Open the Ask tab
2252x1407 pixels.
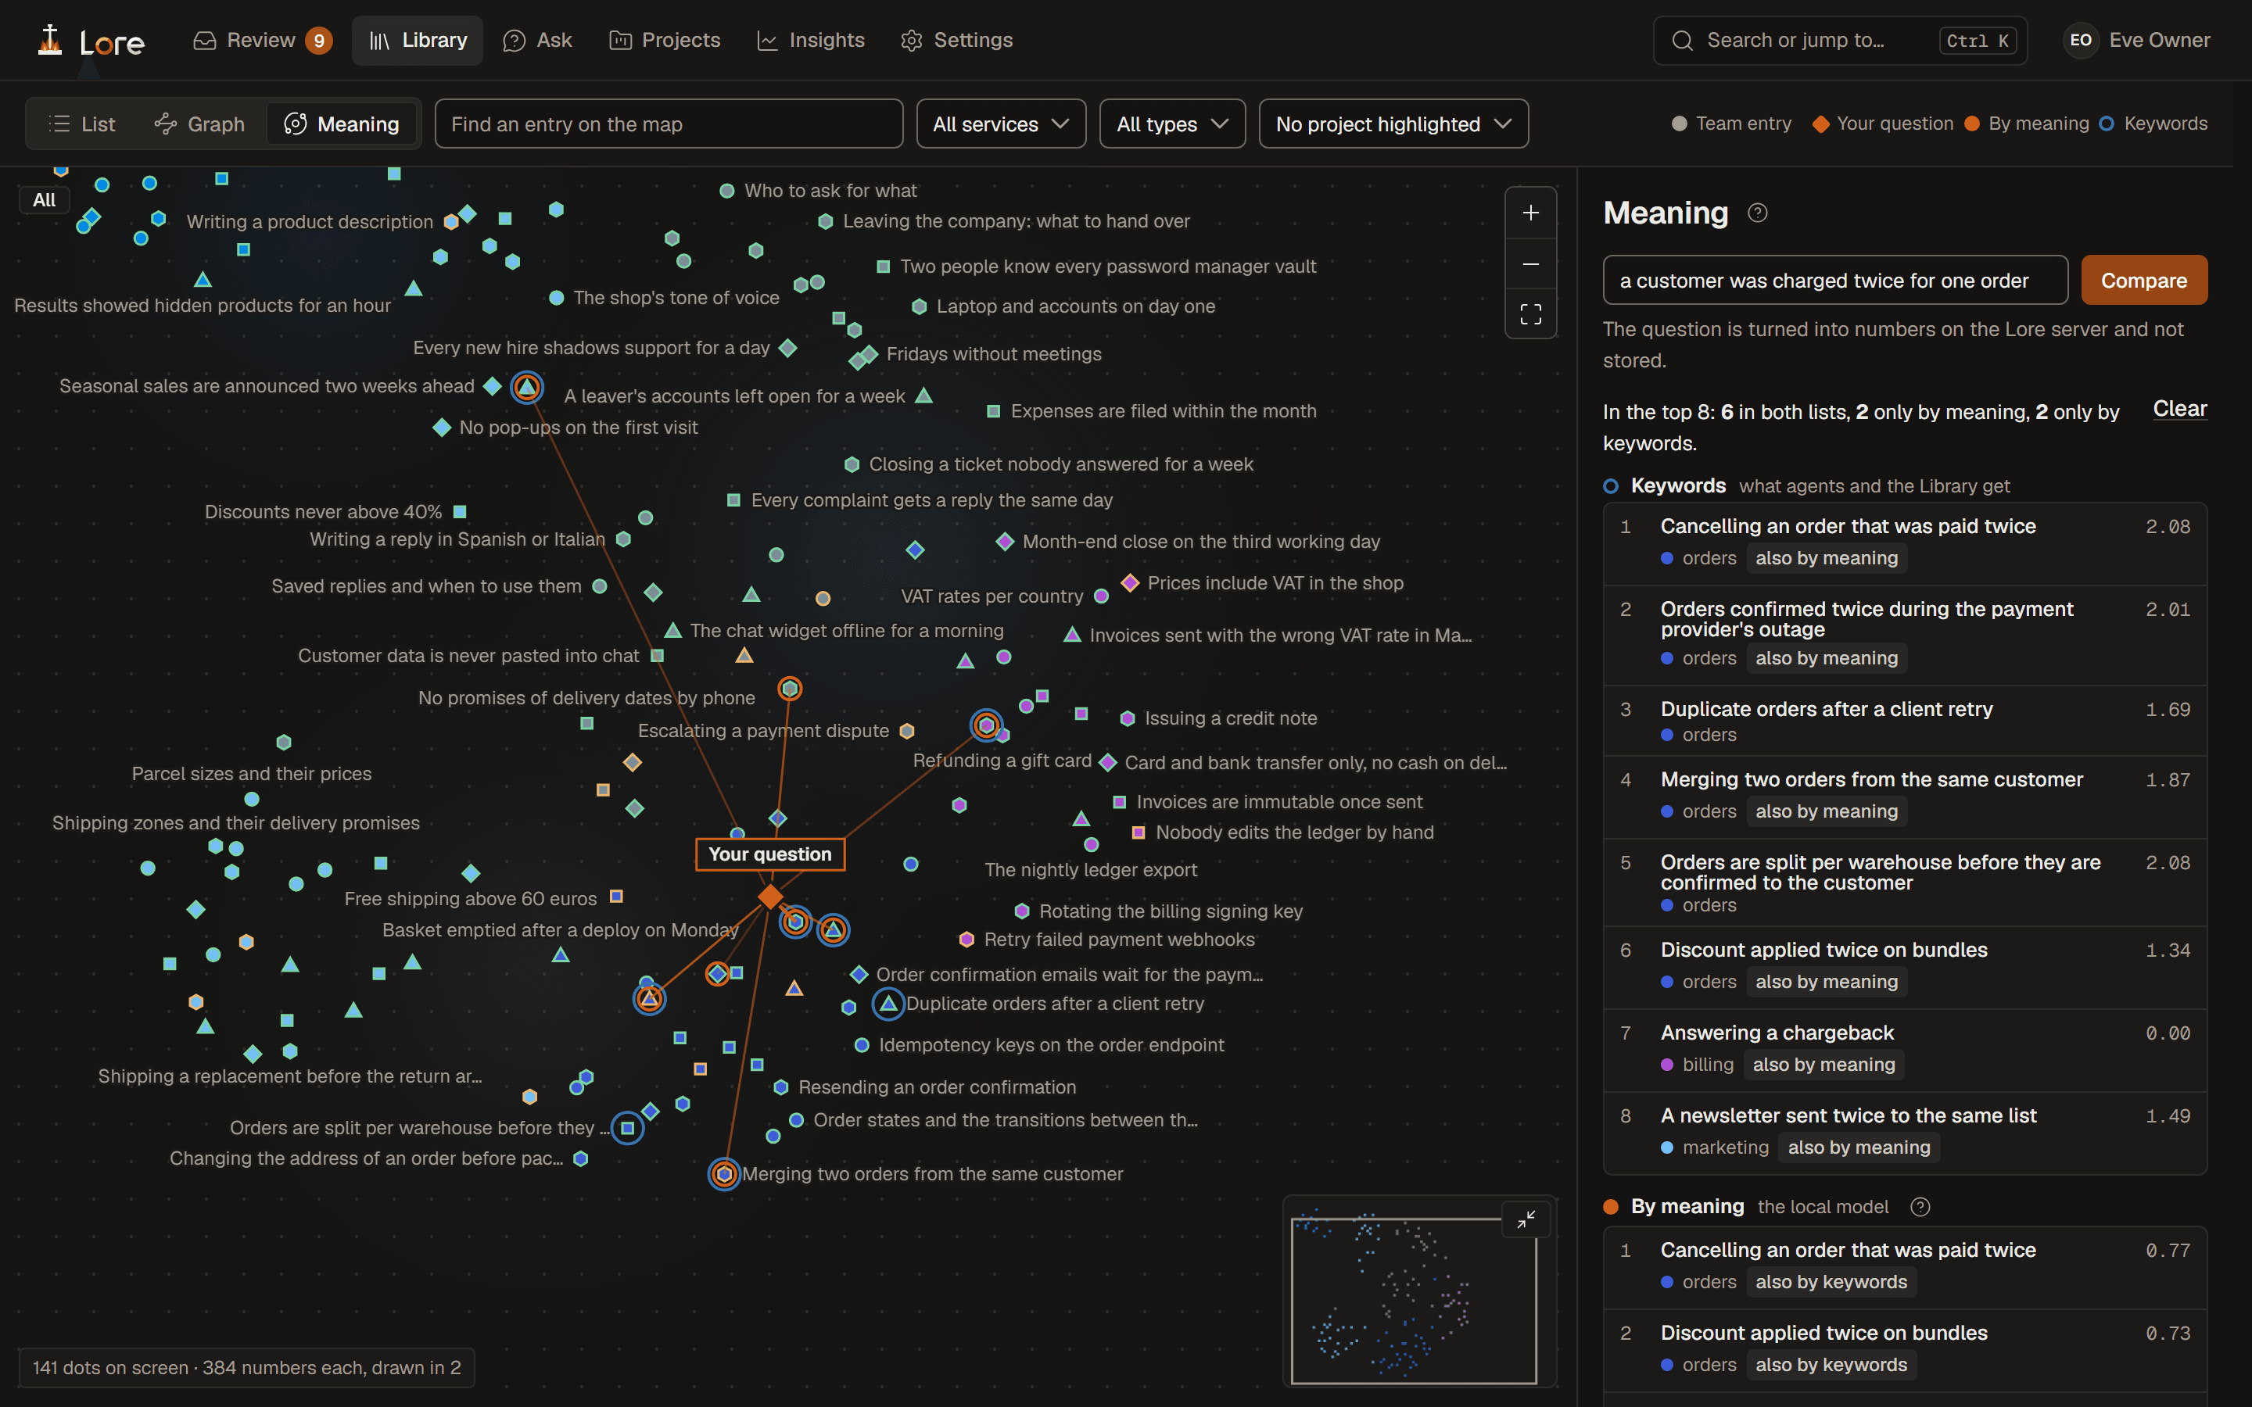538,40
